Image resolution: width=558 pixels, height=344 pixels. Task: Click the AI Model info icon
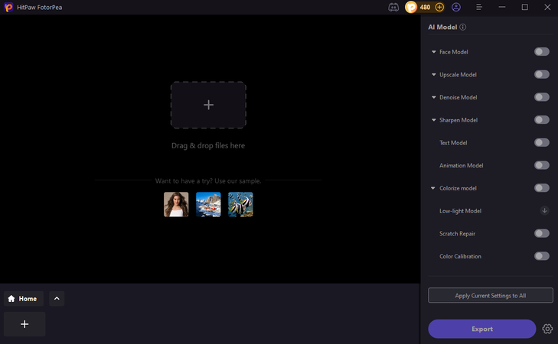tap(463, 27)
